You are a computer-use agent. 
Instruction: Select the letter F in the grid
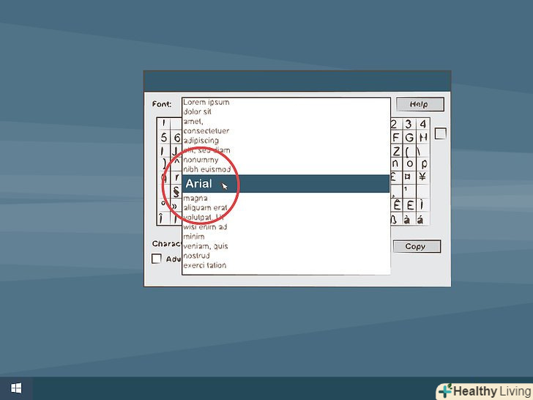[x=395, y=138]
